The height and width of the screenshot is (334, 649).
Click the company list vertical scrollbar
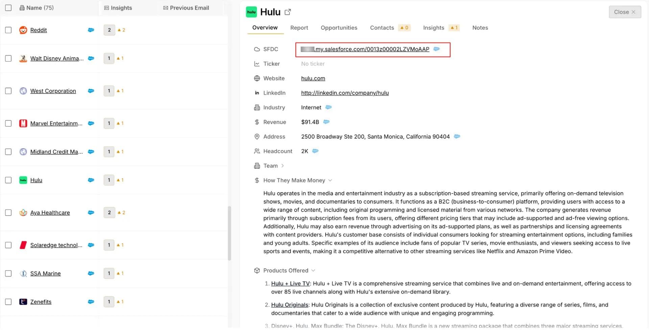pyautogui.click(x=230, y=233)
